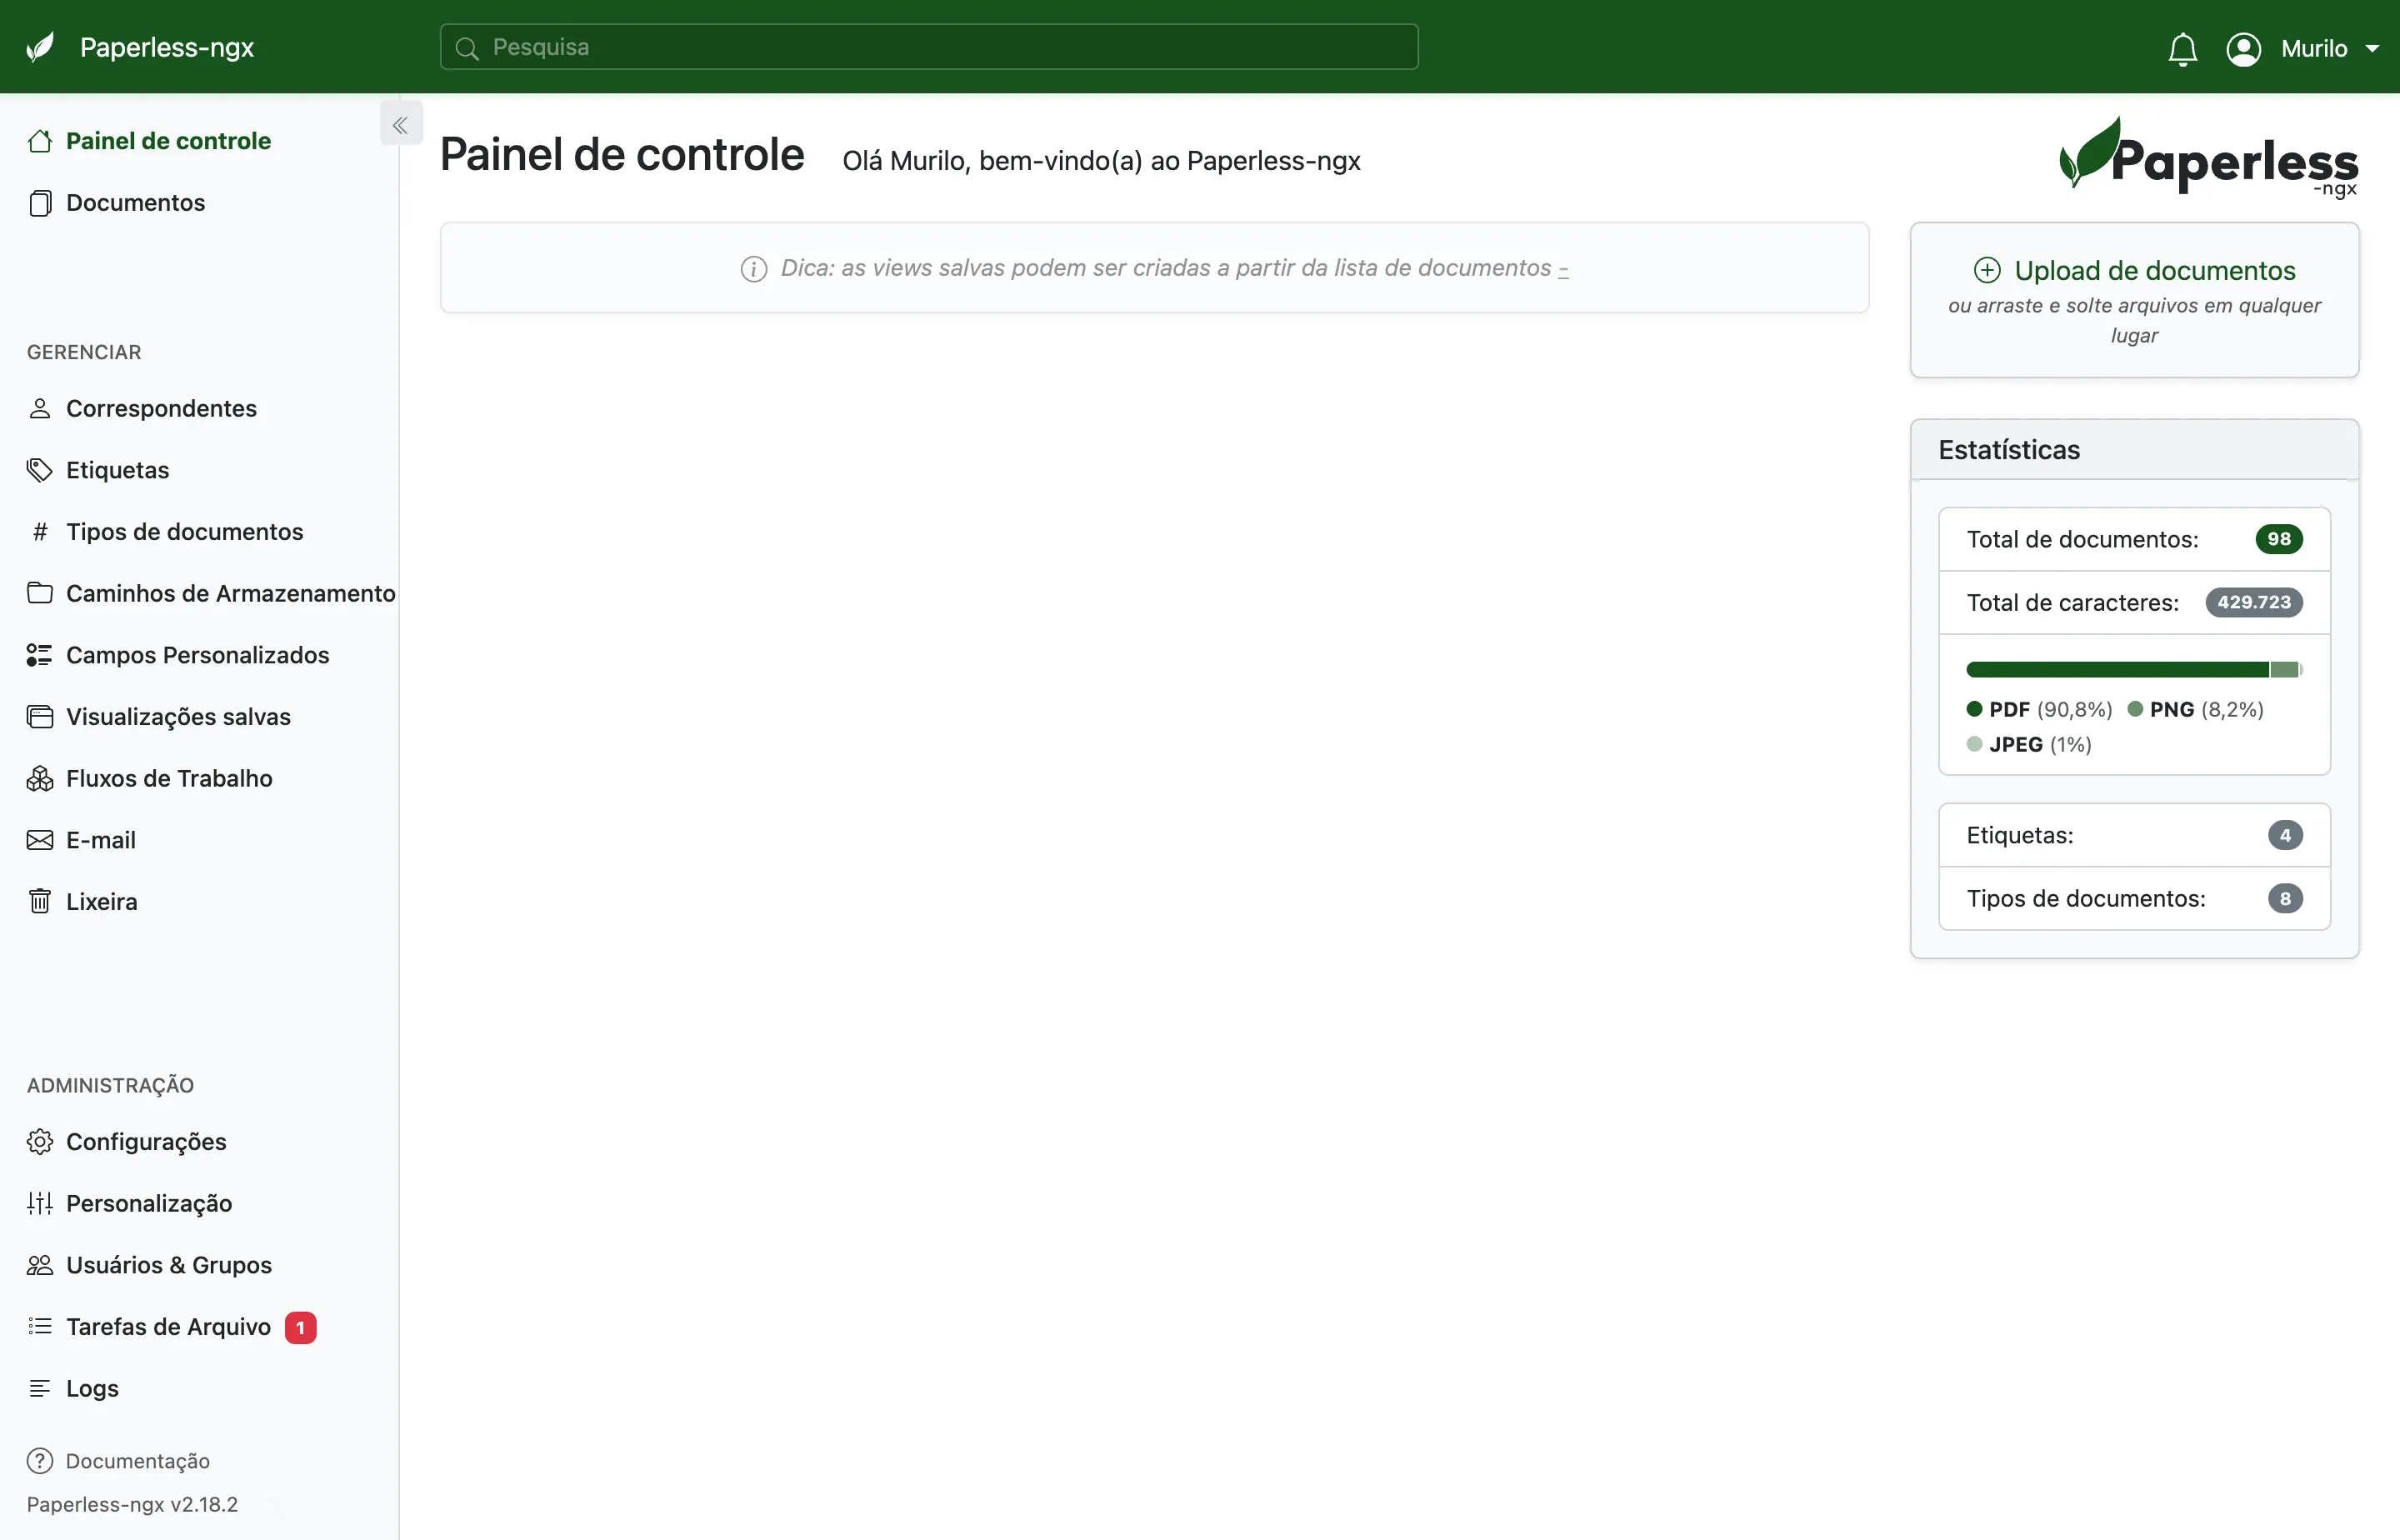Click the Paperless-ngx text in header
The height and width of the screenshot is (1540, 2400).
(167, 47)
